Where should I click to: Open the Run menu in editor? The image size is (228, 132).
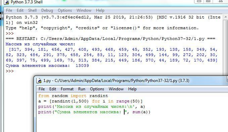point(82,89)
